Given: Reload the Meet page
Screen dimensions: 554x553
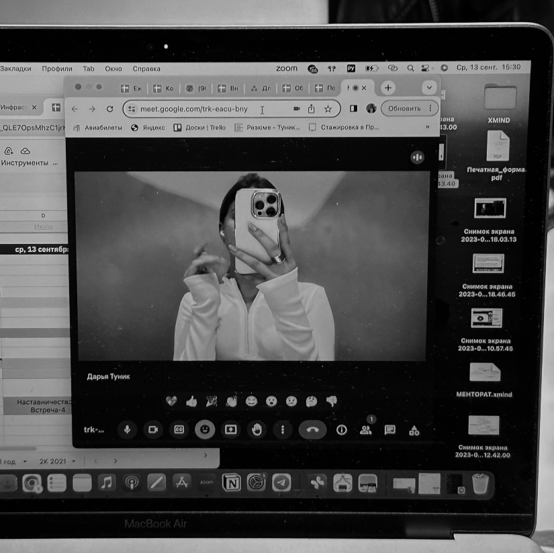Looking at the screenshot, I should (110, 109).
